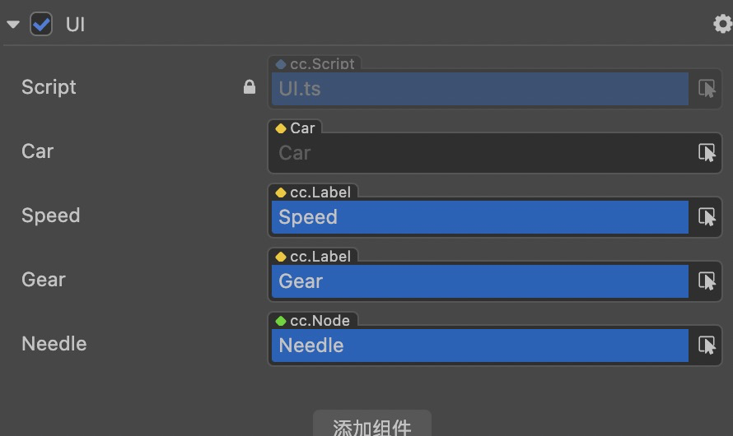Disable the UI component checkbox
The width and height of the screenshot is (733, 436).
tap(41, 25)
